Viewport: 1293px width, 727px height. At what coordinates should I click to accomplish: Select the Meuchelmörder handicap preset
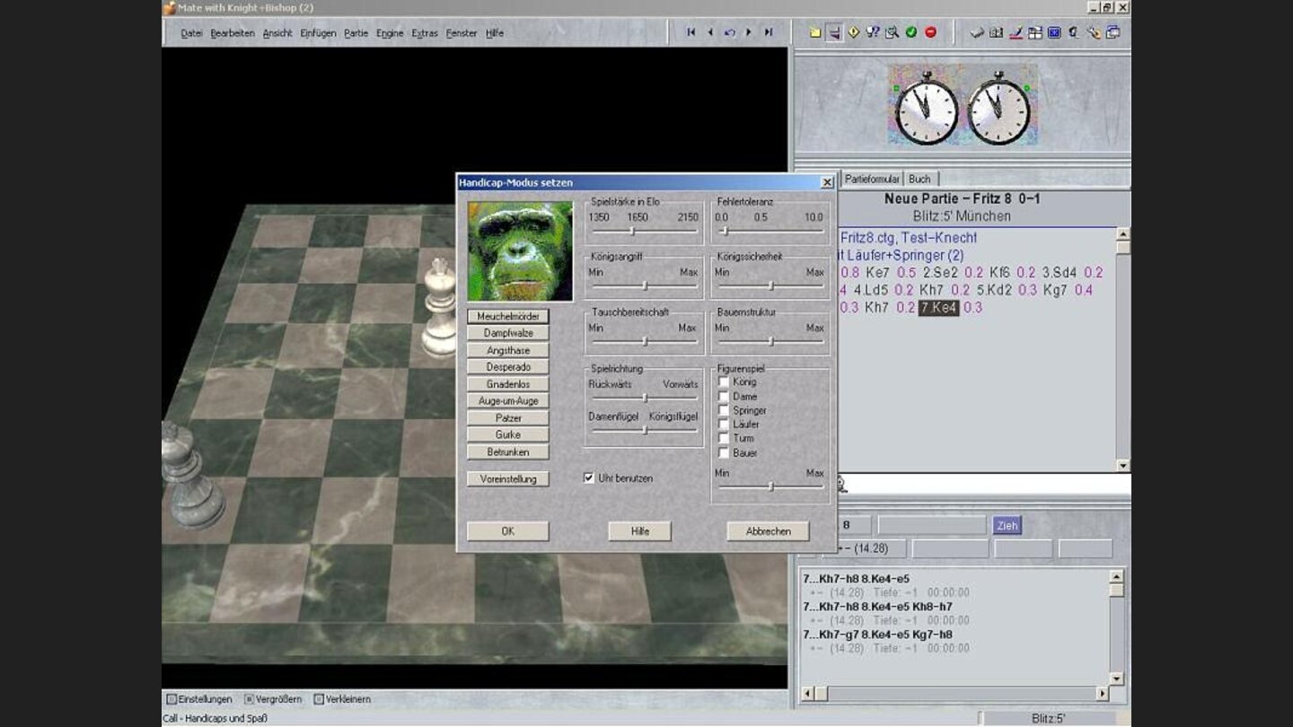pos(507,316)
